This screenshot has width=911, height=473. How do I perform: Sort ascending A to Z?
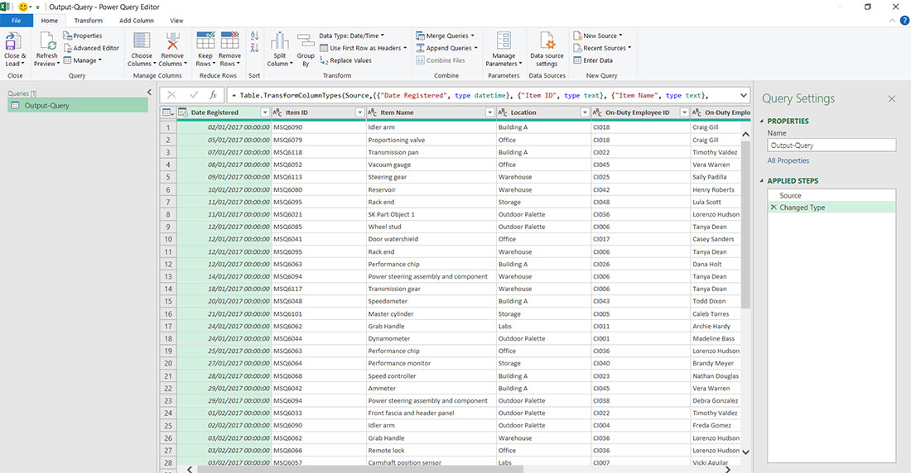coord(254,36)
